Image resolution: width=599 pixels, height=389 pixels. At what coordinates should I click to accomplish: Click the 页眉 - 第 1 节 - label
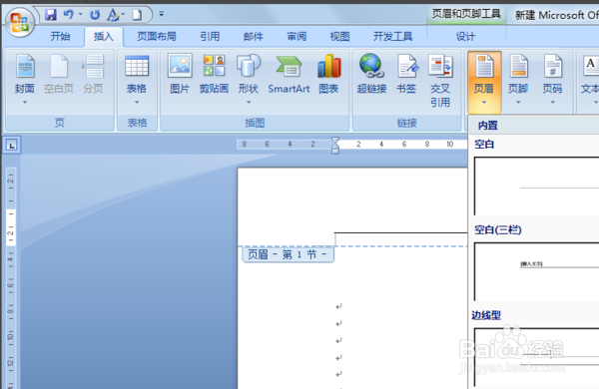point(288,254)
